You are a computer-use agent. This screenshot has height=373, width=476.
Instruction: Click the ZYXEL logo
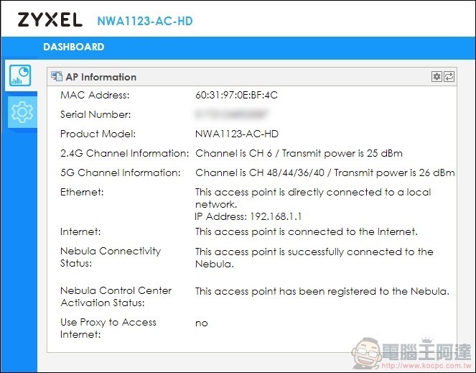(50, 19)
